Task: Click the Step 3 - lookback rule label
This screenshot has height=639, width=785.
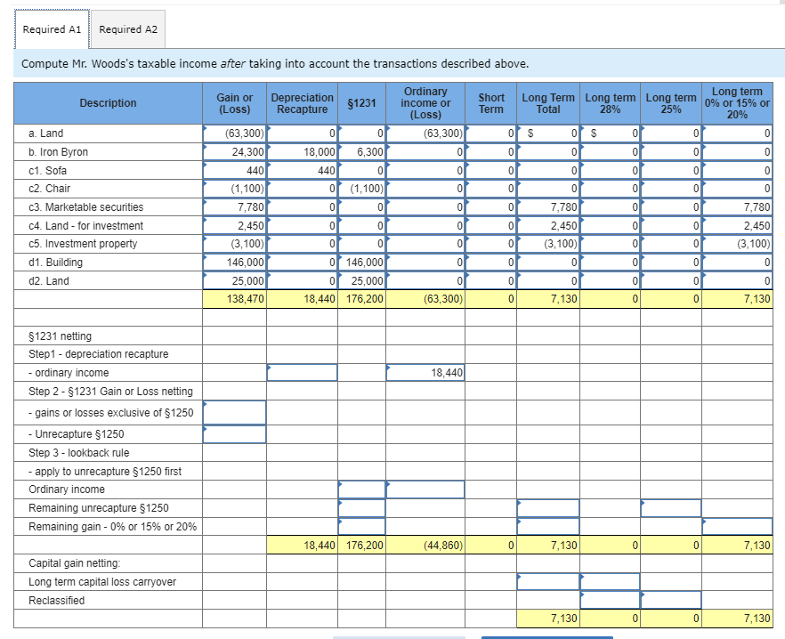Action: click(78, 453)
